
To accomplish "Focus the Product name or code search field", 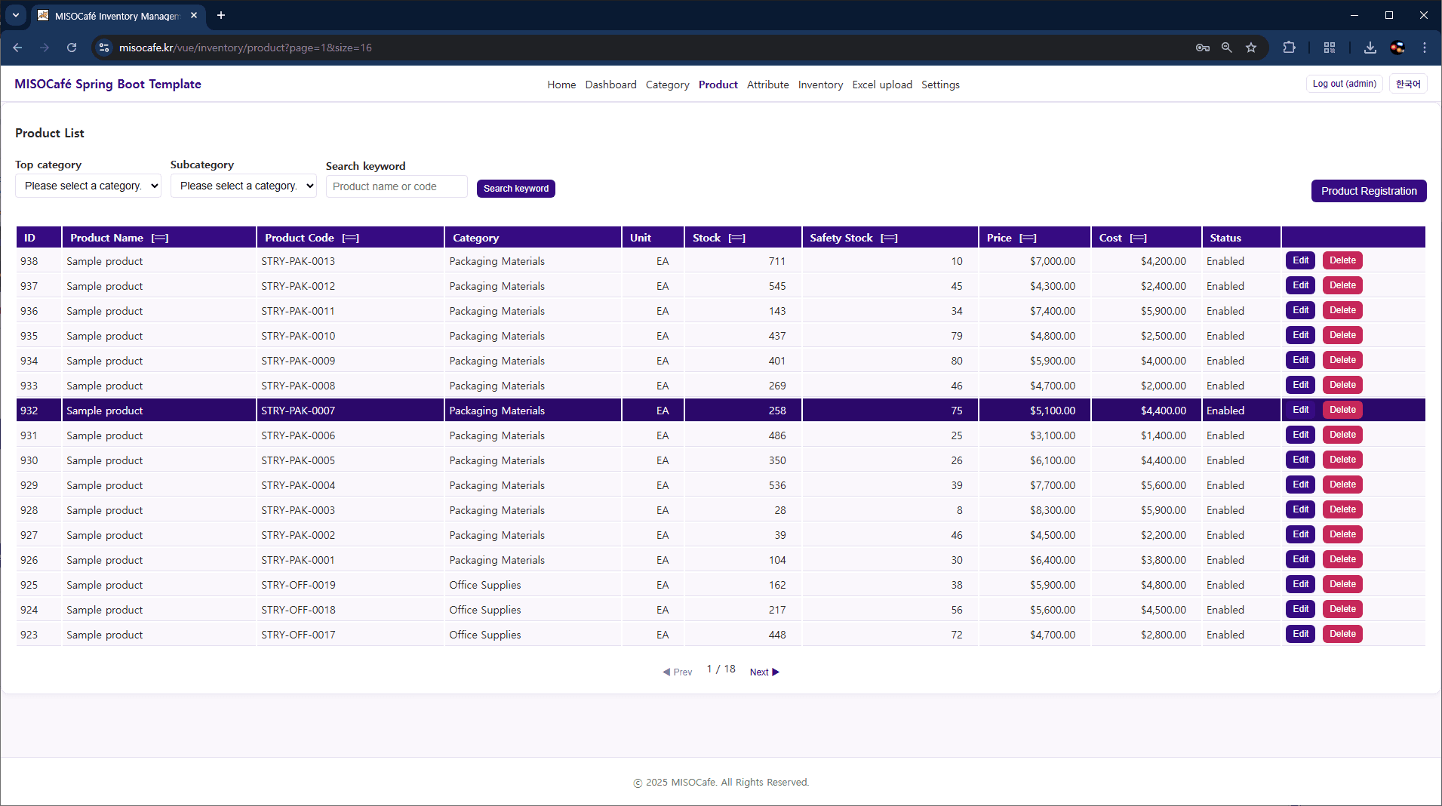I will [396, 186].
